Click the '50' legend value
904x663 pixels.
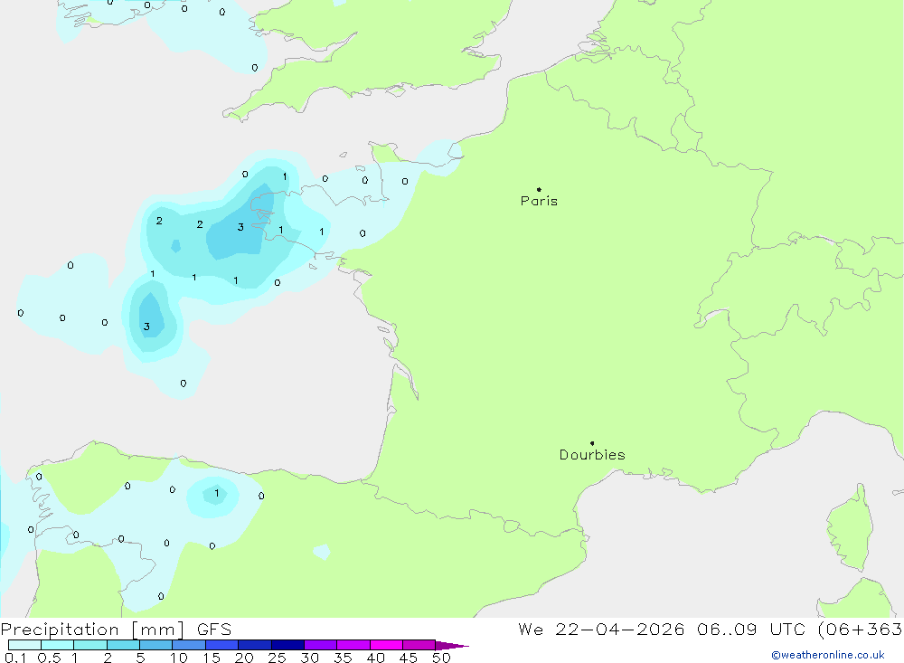441,658
